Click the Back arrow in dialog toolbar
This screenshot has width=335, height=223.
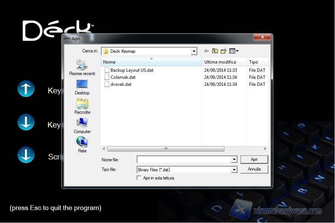[x=207, y=51]
